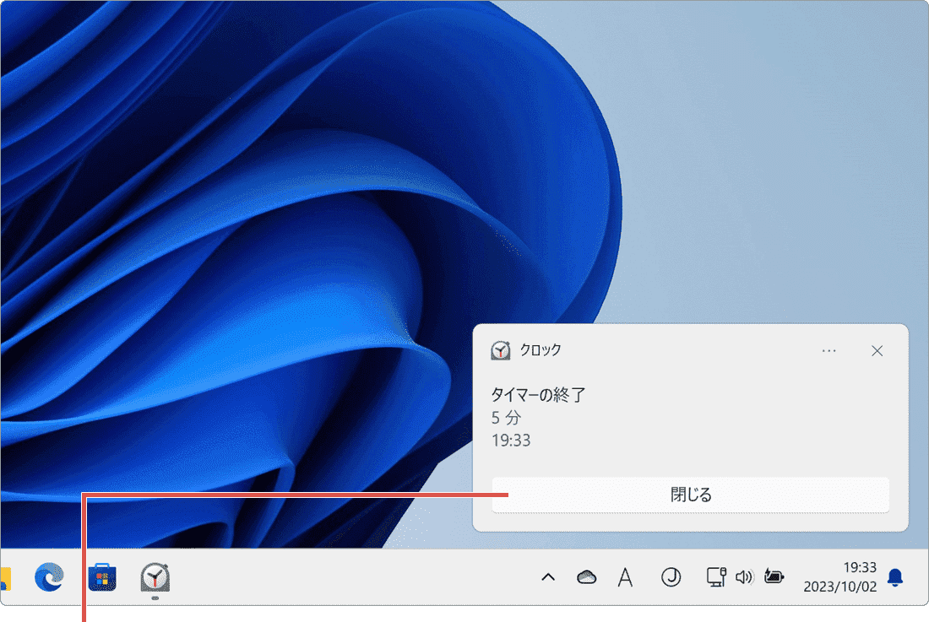
Task: Dismiss the timer alert with 閉じる
Action: pos(690,495)
